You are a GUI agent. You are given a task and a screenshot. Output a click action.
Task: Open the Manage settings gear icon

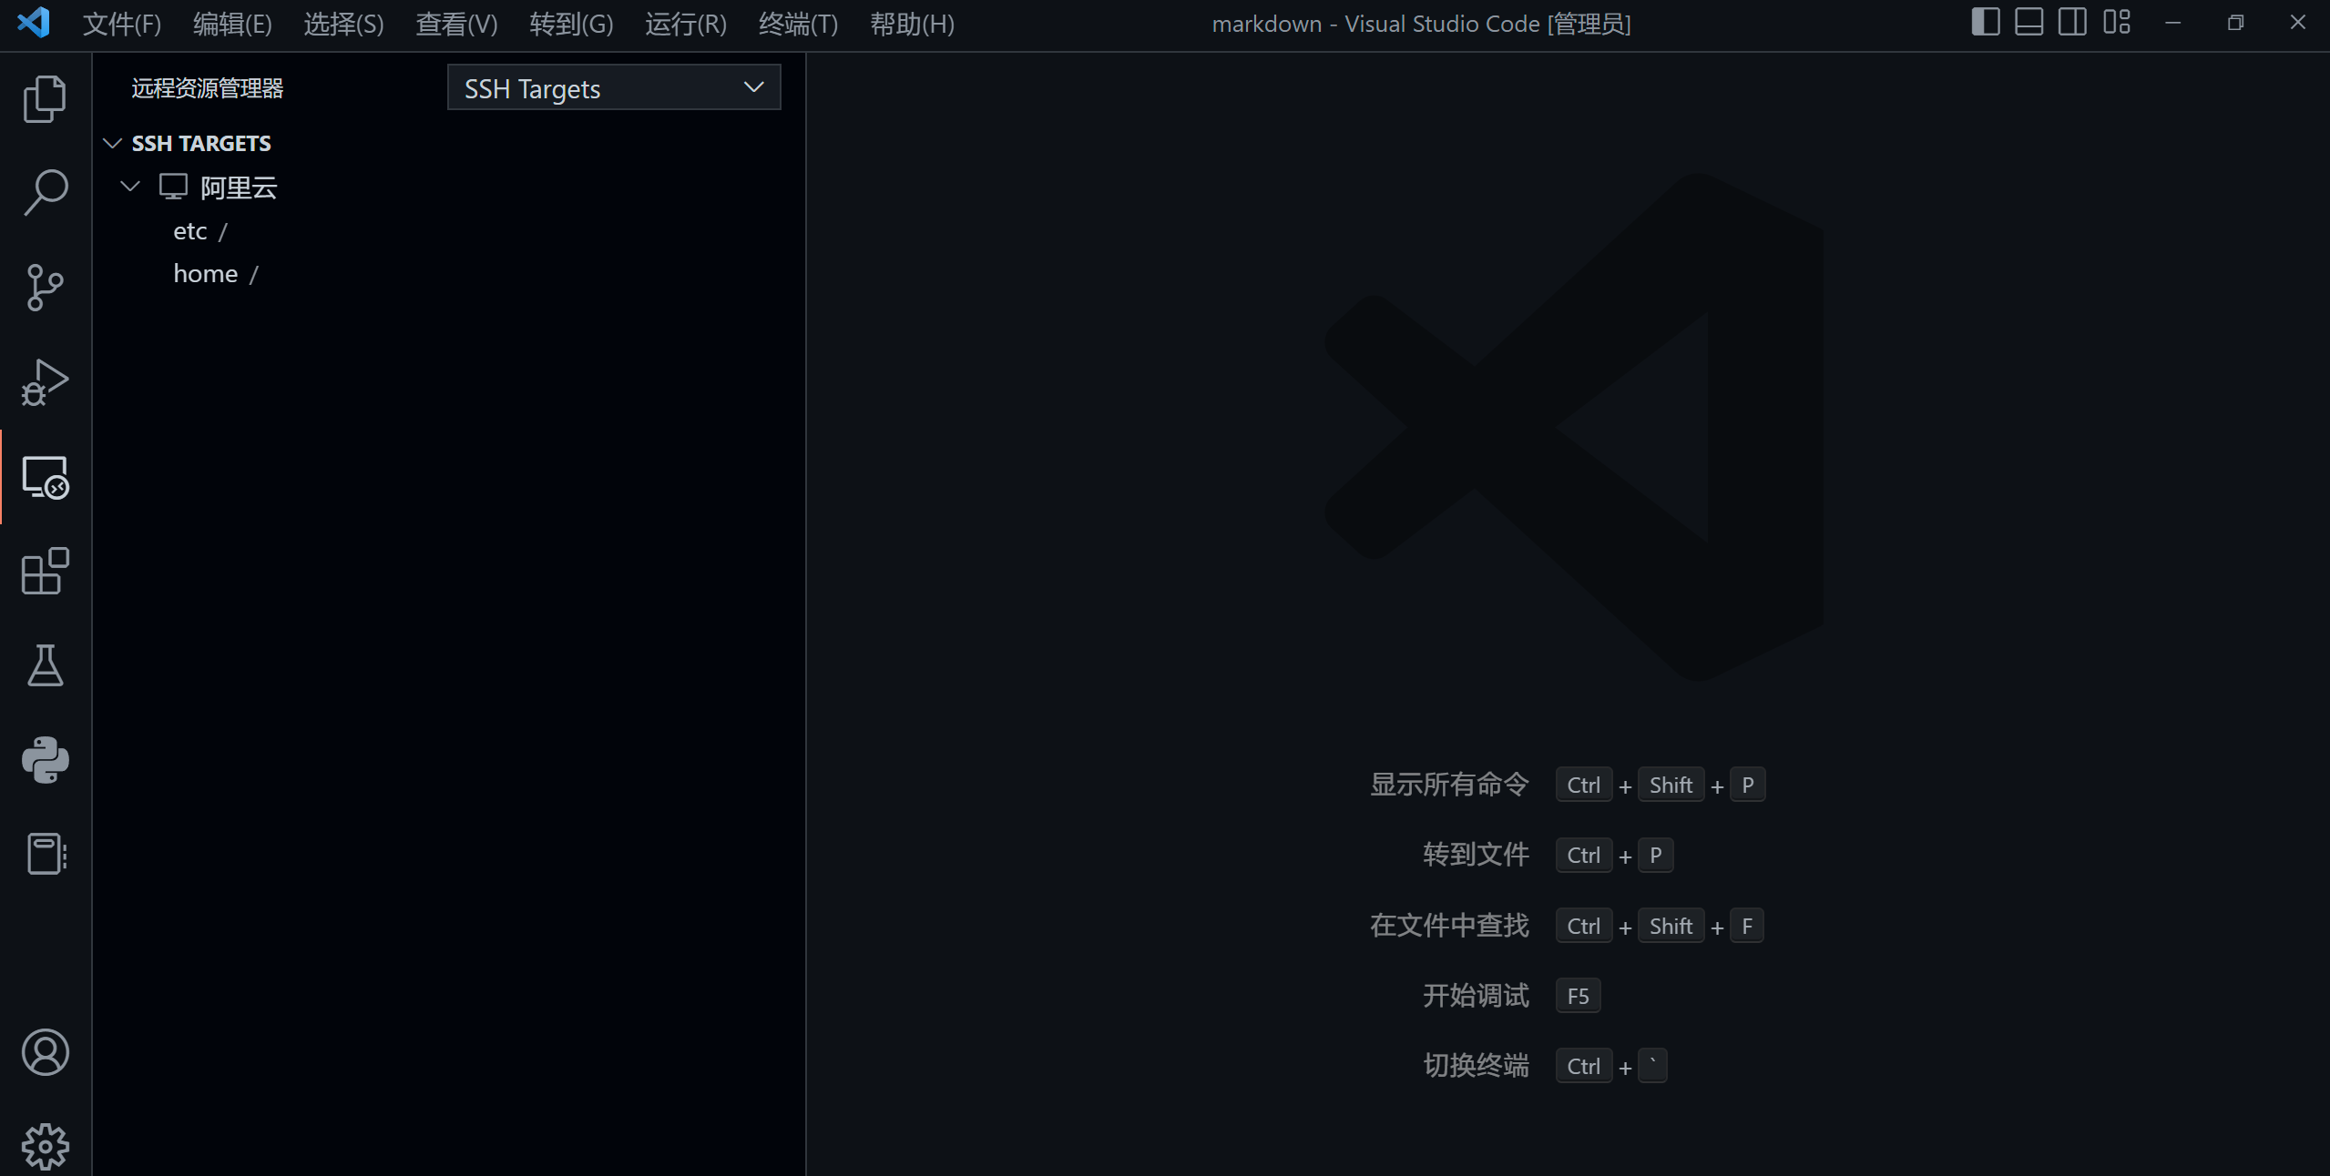tap(45, 1147)
